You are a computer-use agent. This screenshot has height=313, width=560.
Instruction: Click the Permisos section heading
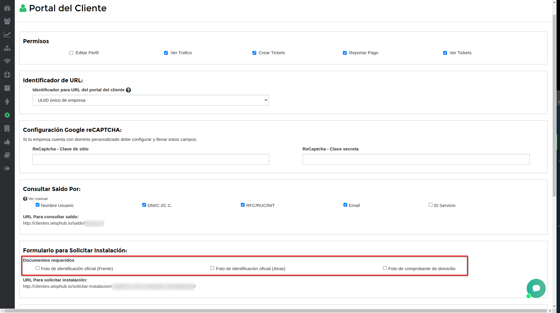pos(36,41)
